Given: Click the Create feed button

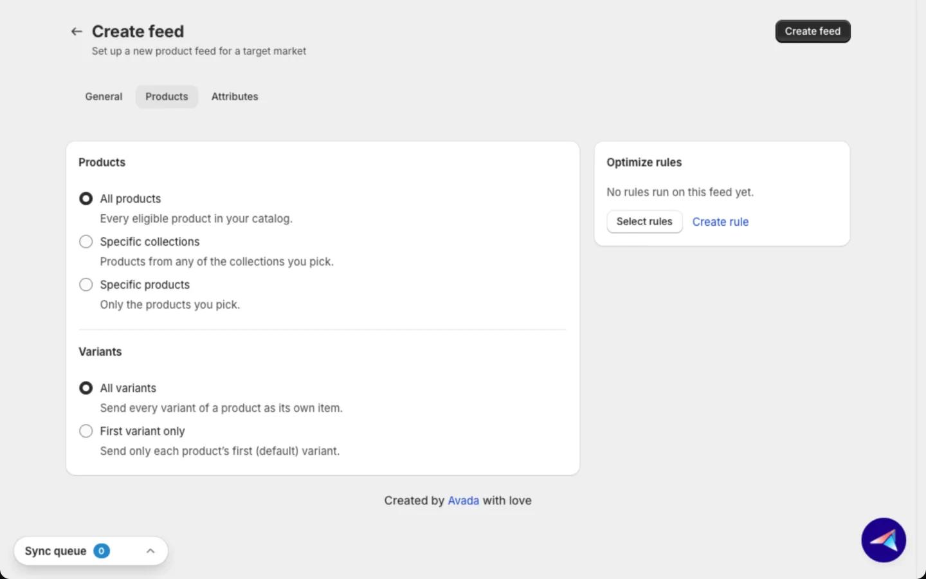Looking at the screenshot, I should pos(813,32).
